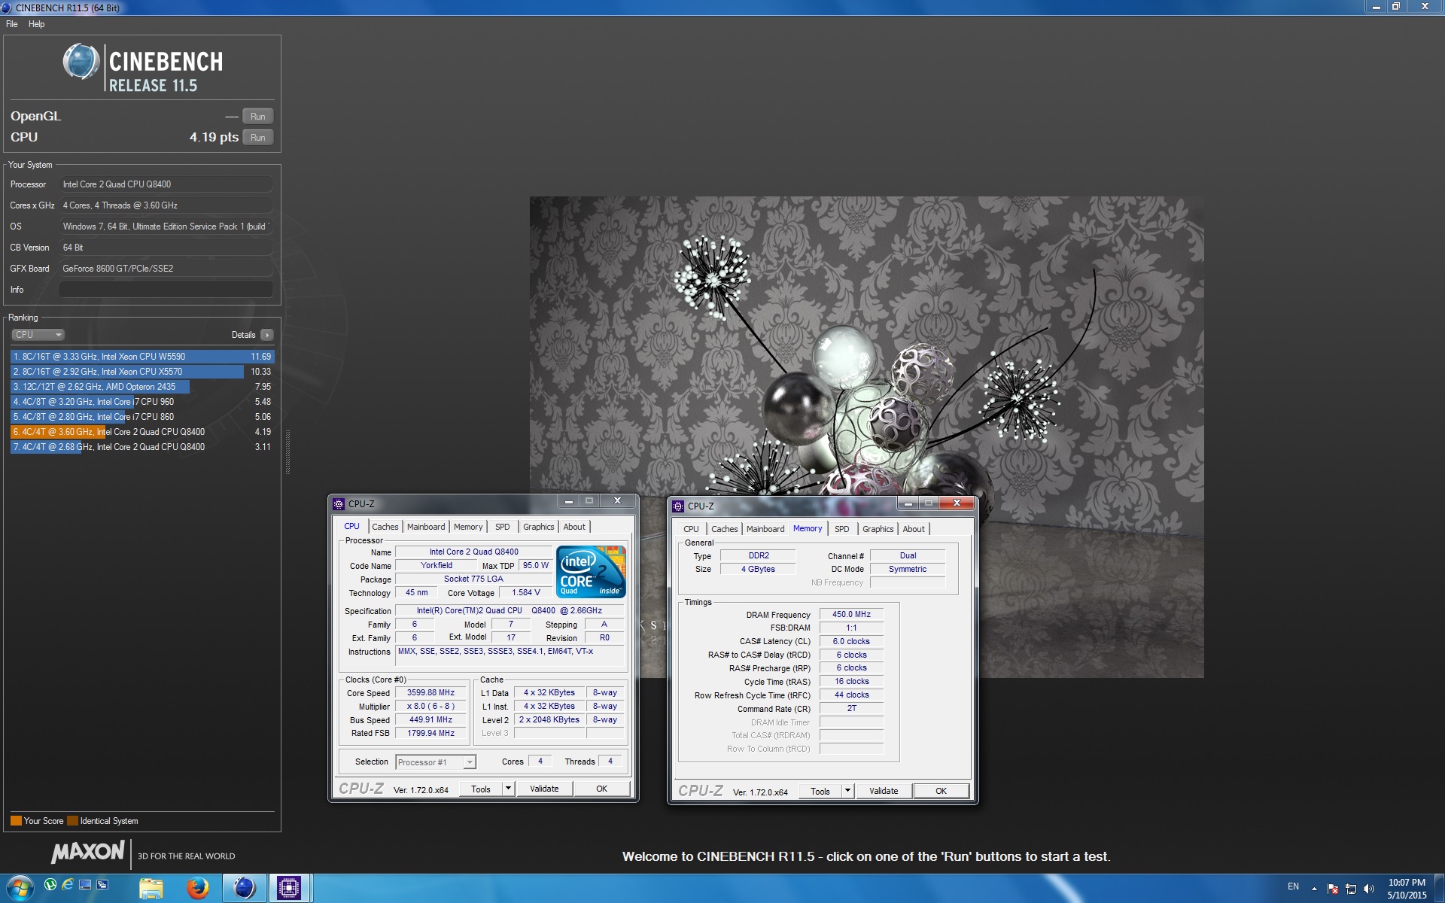
Task: Select the AMD Opteron 2435 ranking row
Action: pos(142,387)
